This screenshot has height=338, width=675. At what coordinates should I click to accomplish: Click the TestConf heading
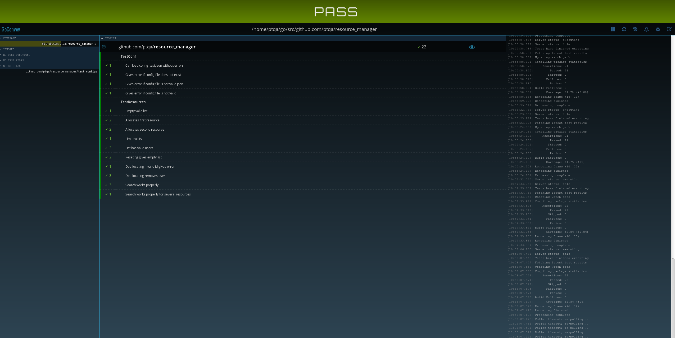pos(128,56)
